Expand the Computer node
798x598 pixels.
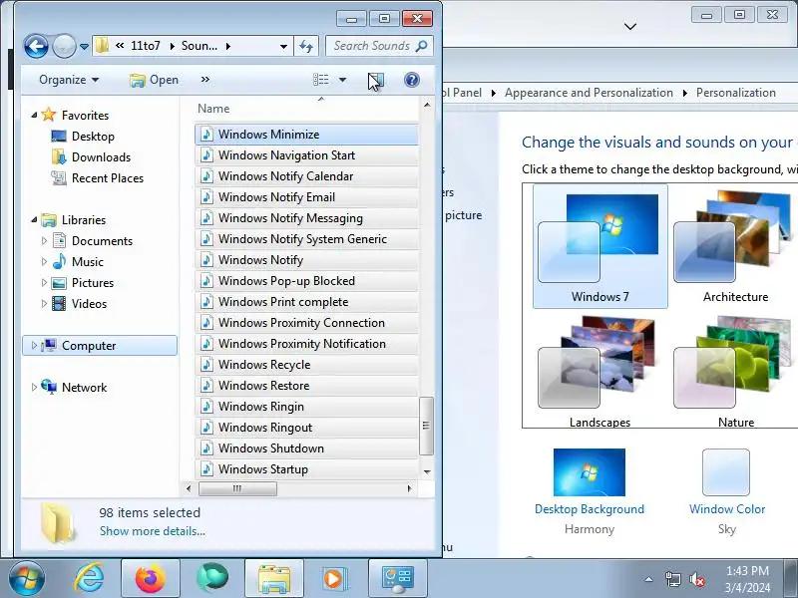point(34,345)
